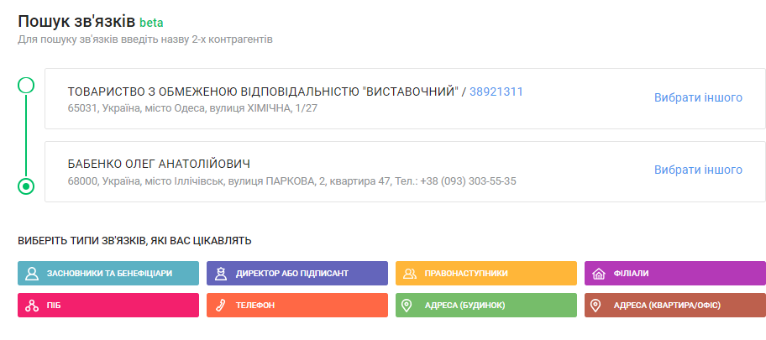Click the person icon on Засновники та бенефіціари
Viewport: 766px width, 340px height.
[32, 274]
